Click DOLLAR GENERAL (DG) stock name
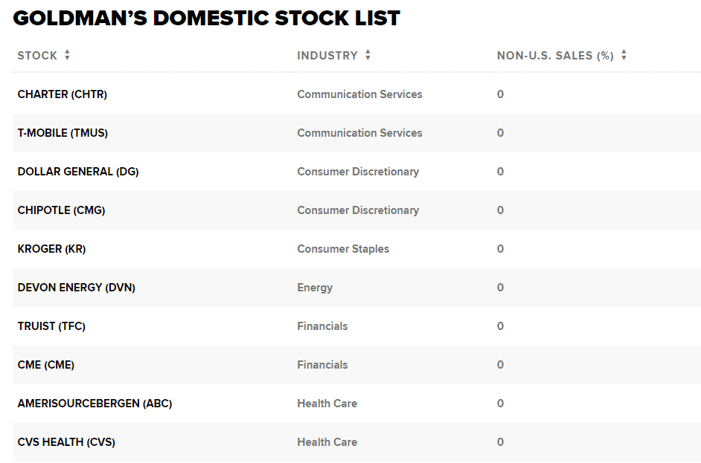Viewport: 701px width, 463px height. tap(78, 172)
